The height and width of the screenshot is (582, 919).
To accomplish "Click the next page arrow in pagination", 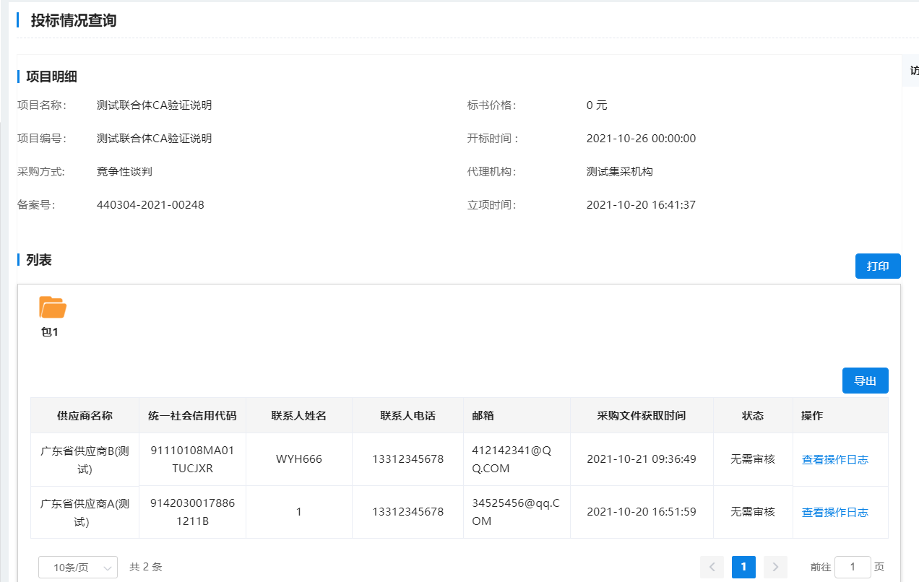I will [x=775, y=567].
